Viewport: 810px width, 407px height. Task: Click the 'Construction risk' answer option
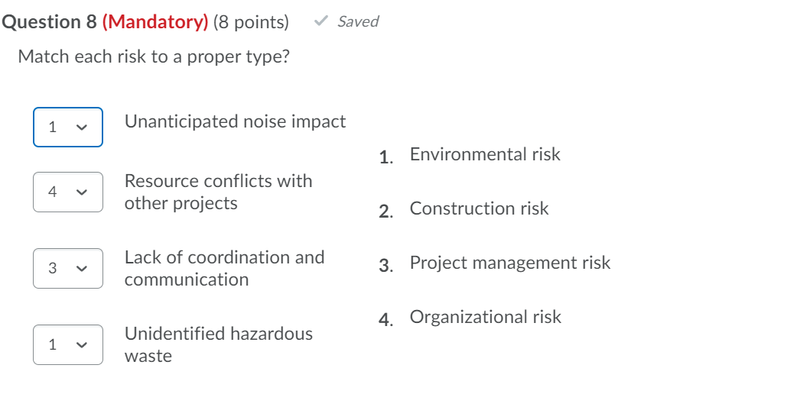pos(479,208)
